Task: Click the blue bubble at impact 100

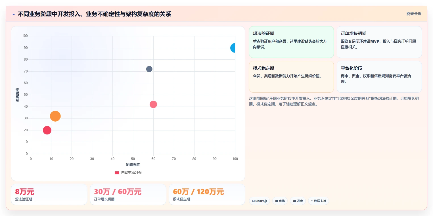Action: click(233, 48)
